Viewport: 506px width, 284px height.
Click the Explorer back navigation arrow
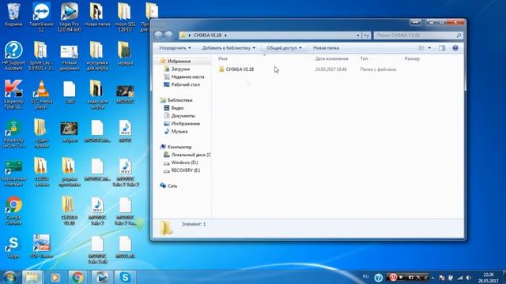pos(158,35)
